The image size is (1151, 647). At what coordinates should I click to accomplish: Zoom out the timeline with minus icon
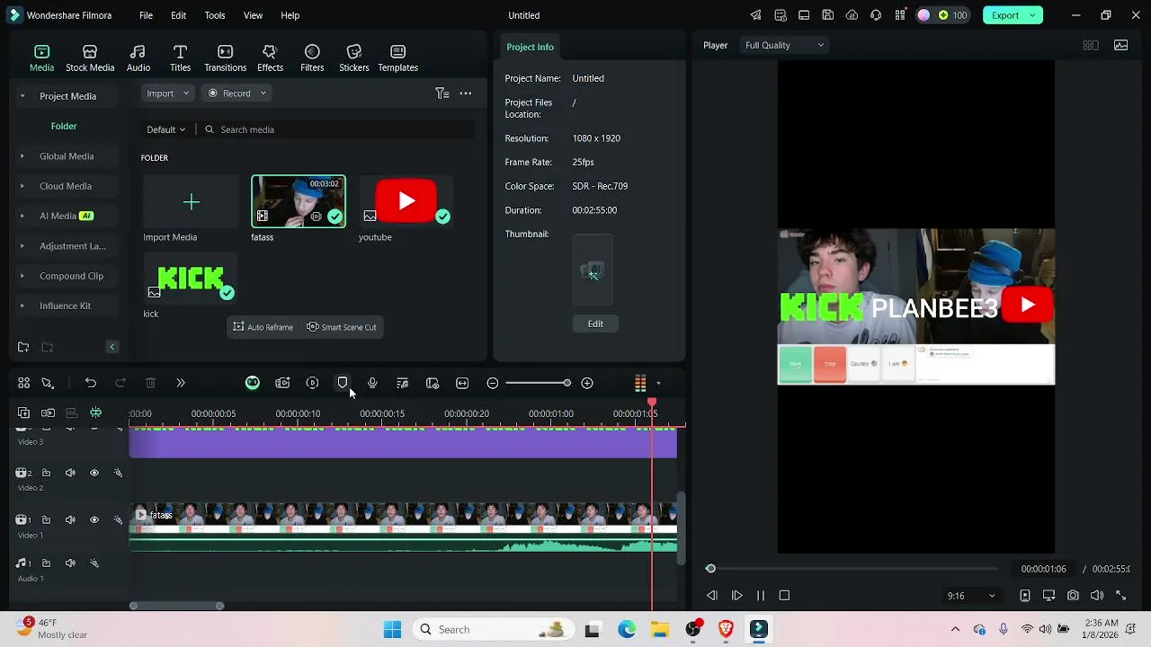coord(492,383)
